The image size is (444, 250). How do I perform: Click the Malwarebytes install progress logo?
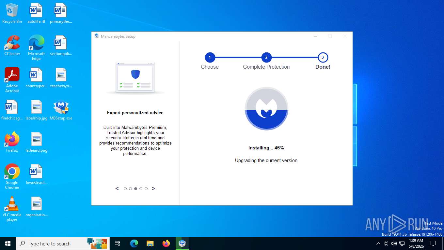click(266, 109)
